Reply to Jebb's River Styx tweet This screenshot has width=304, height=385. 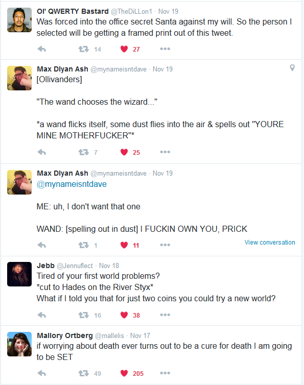click(x=42, y=315)
